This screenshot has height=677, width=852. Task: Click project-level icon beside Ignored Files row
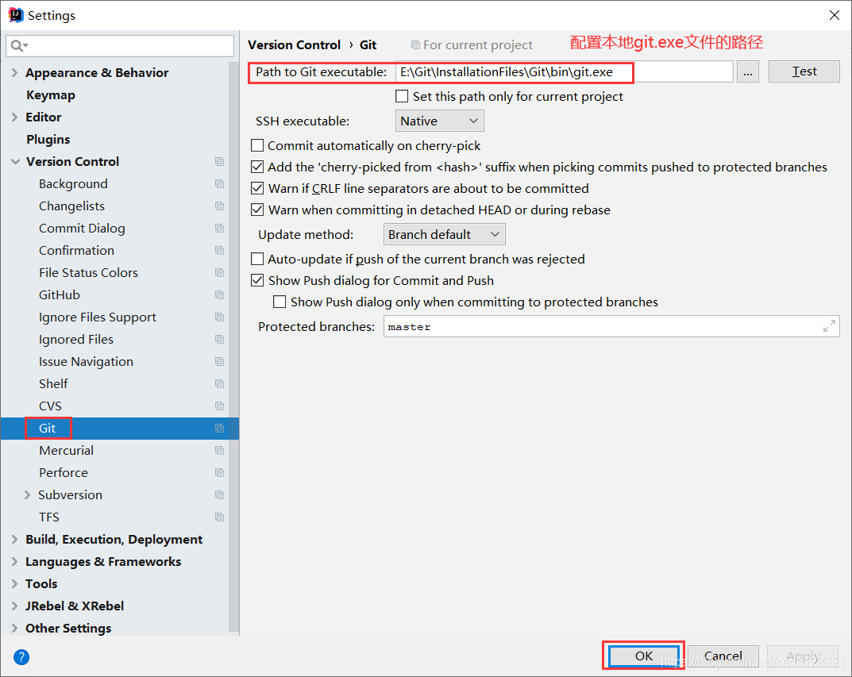[x=219, y=340]
